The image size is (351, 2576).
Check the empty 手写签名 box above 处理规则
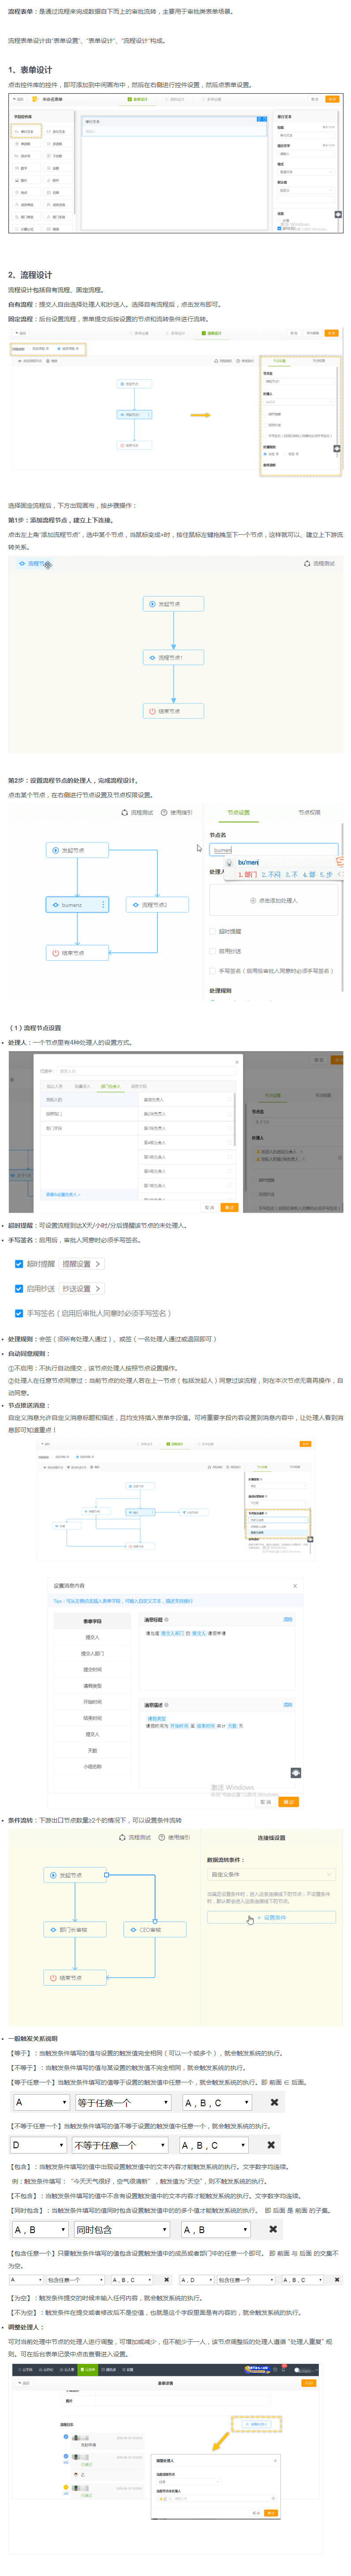(213, 970)
